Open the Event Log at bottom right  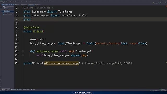pos(163,89)
